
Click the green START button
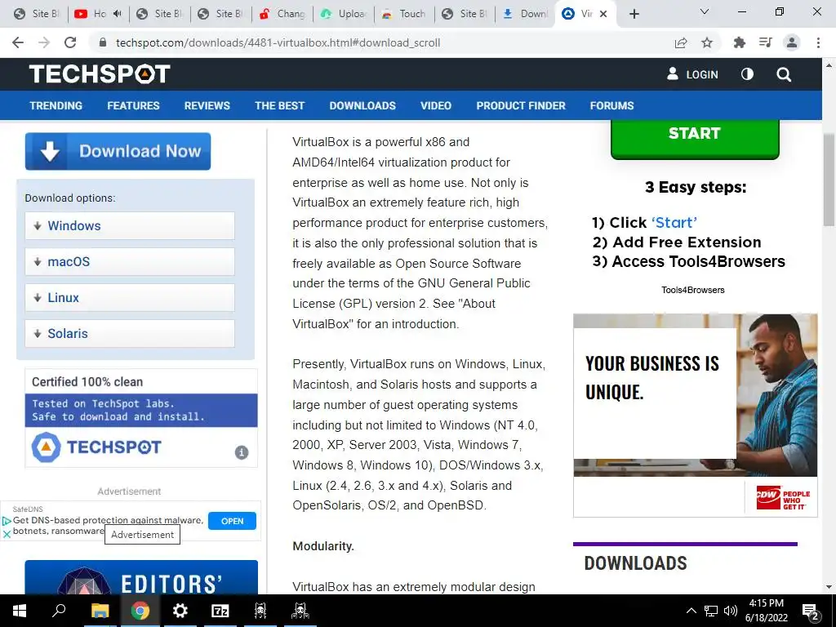(x=695, y=138)
